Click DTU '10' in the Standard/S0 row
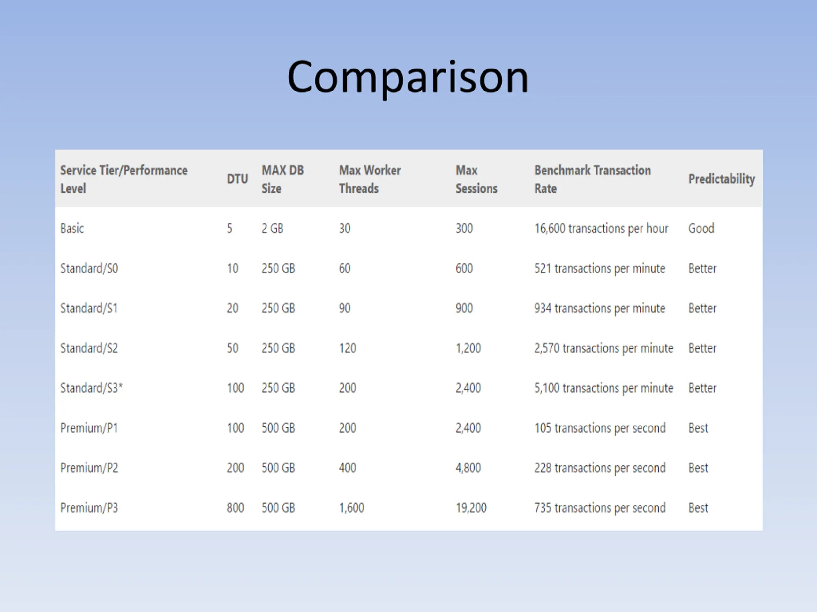Viewport: 817px width, 612px height. (x=232, y=268)
